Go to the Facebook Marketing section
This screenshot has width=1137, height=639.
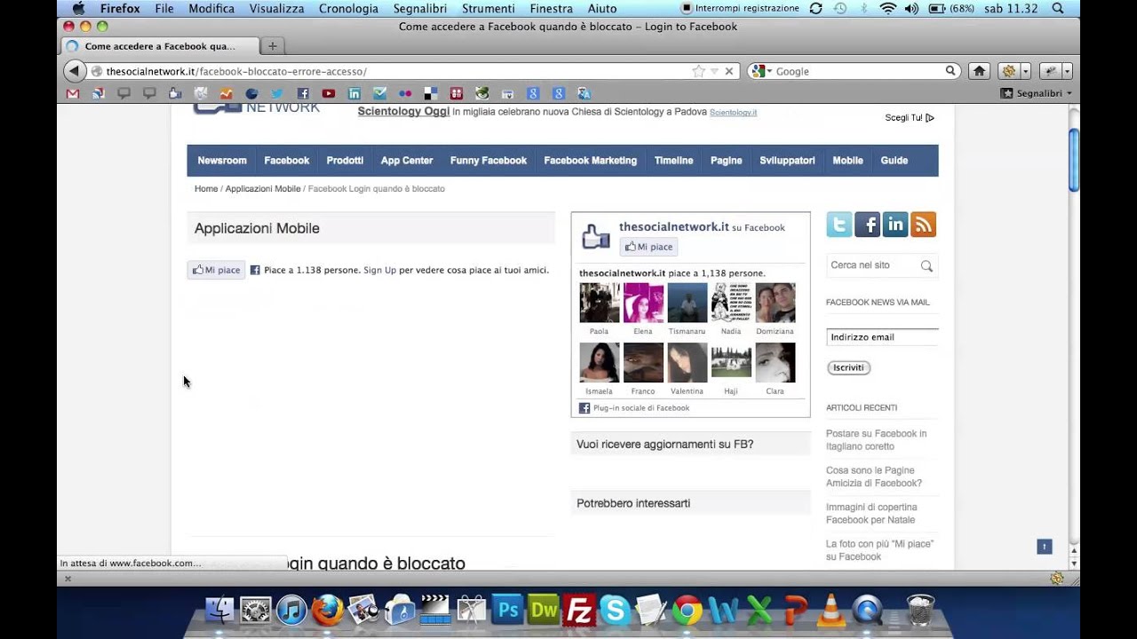click(590, 161)
